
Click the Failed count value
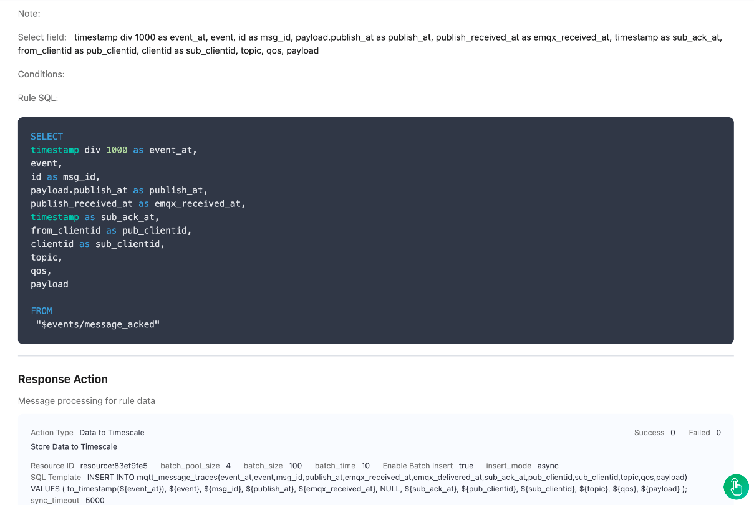pos(718,433)
